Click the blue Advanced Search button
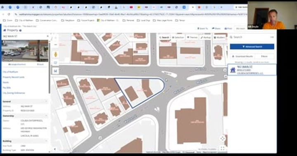 pyautogui.click(x=252, y=47)
